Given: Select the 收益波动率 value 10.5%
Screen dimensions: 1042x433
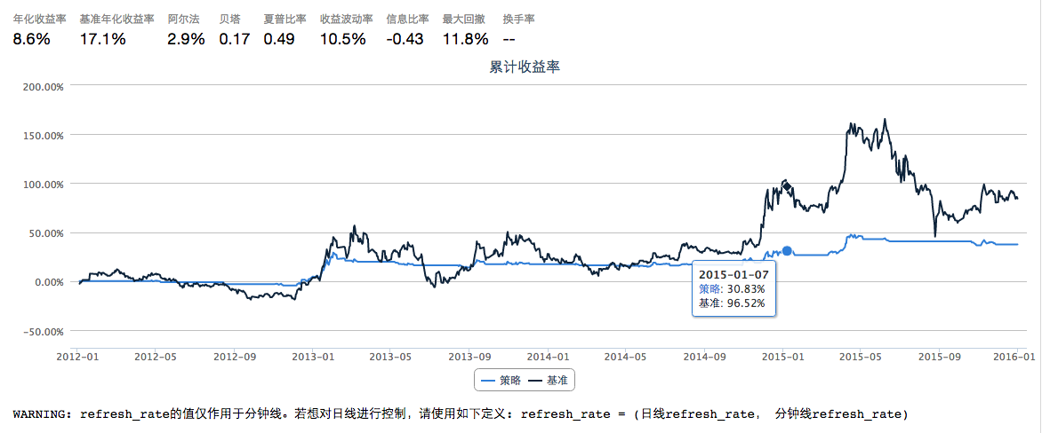Looking at the screenshot, I should coord(342,38).
